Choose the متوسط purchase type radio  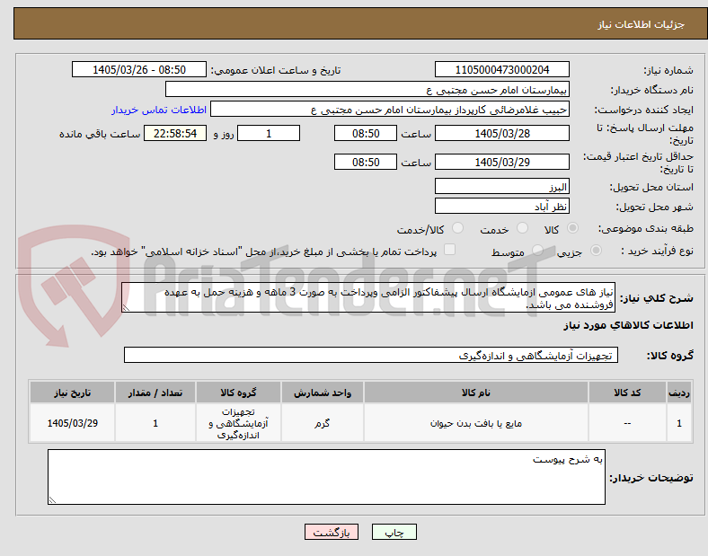point(537,251)
